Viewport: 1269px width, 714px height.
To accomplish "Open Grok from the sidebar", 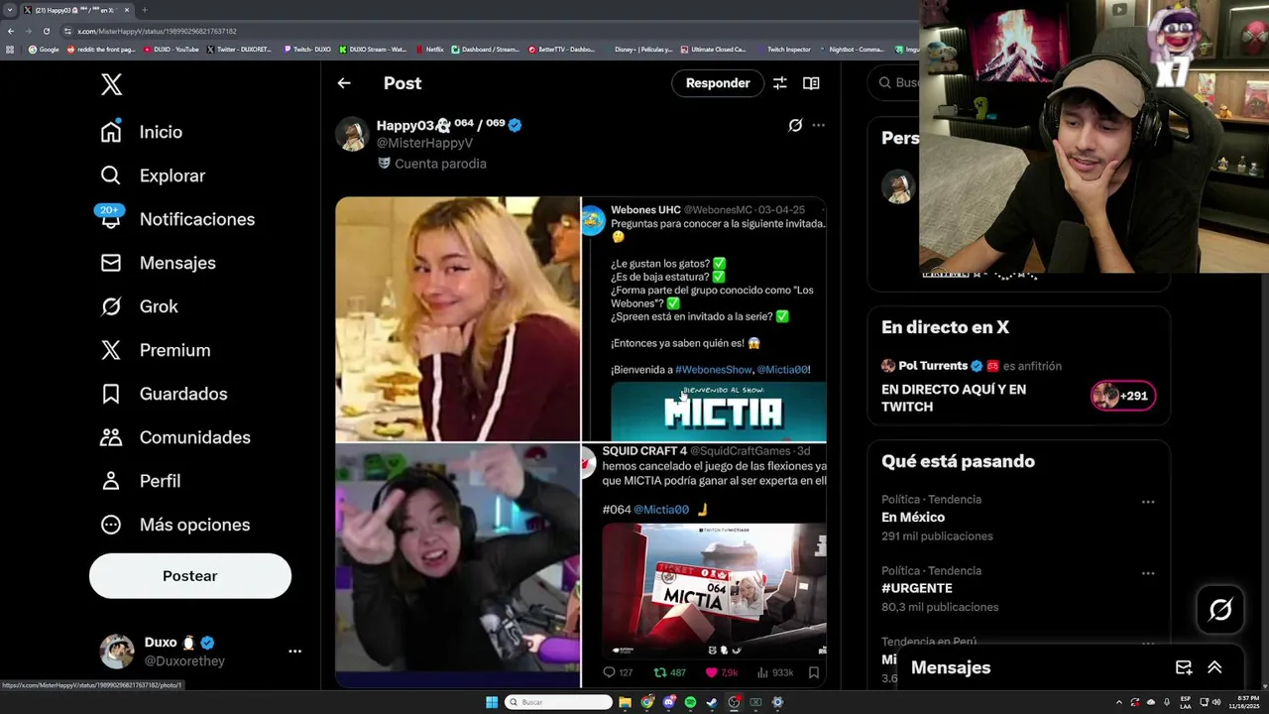I will [x=139, y=306].
